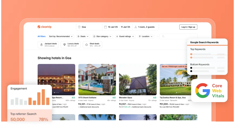Open the VITS Shanti Solitaire hotel photo
The image size is (237, 131).
click(x=97, y=79)
